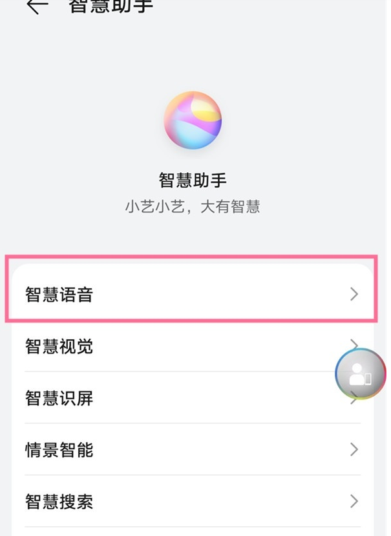Tap the subtitle 小艺小艺，大有智慧

point(193,207)
